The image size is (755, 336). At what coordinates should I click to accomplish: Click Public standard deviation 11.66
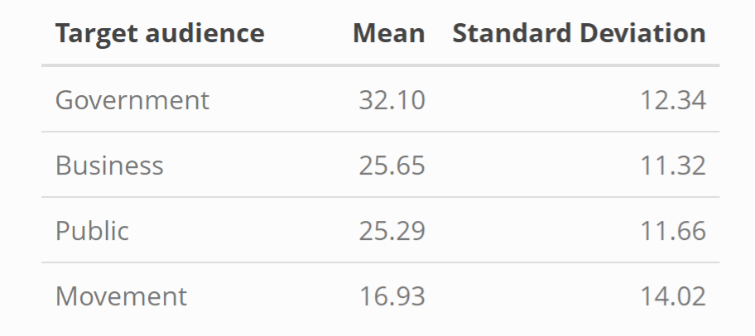tap(672, 230)
